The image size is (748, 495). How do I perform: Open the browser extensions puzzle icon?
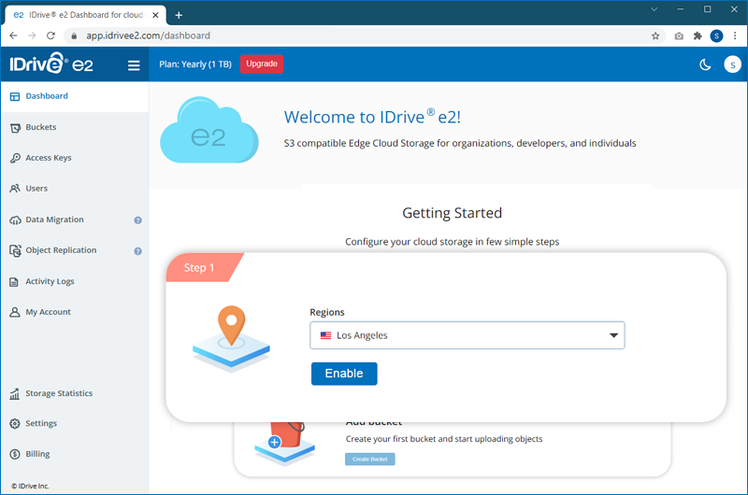[x=697, y=35]
